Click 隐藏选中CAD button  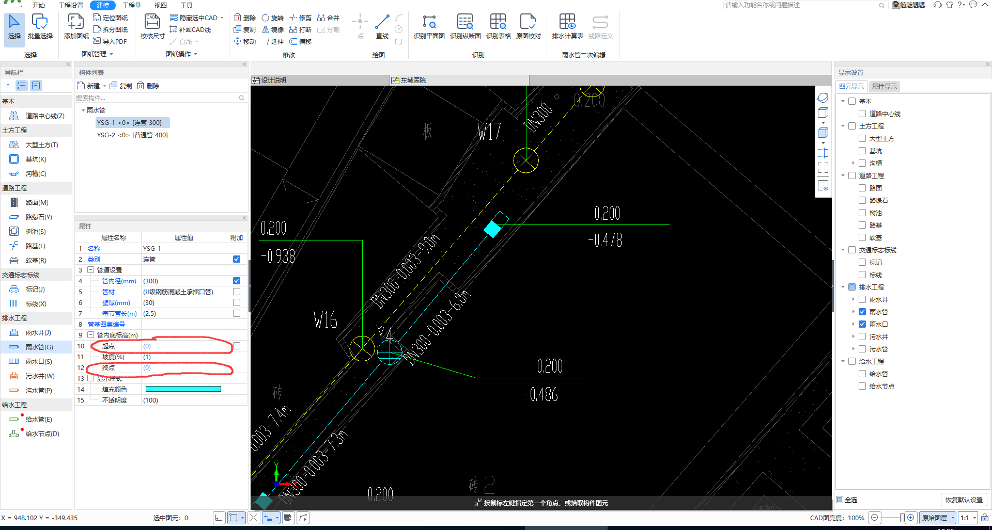197,18
